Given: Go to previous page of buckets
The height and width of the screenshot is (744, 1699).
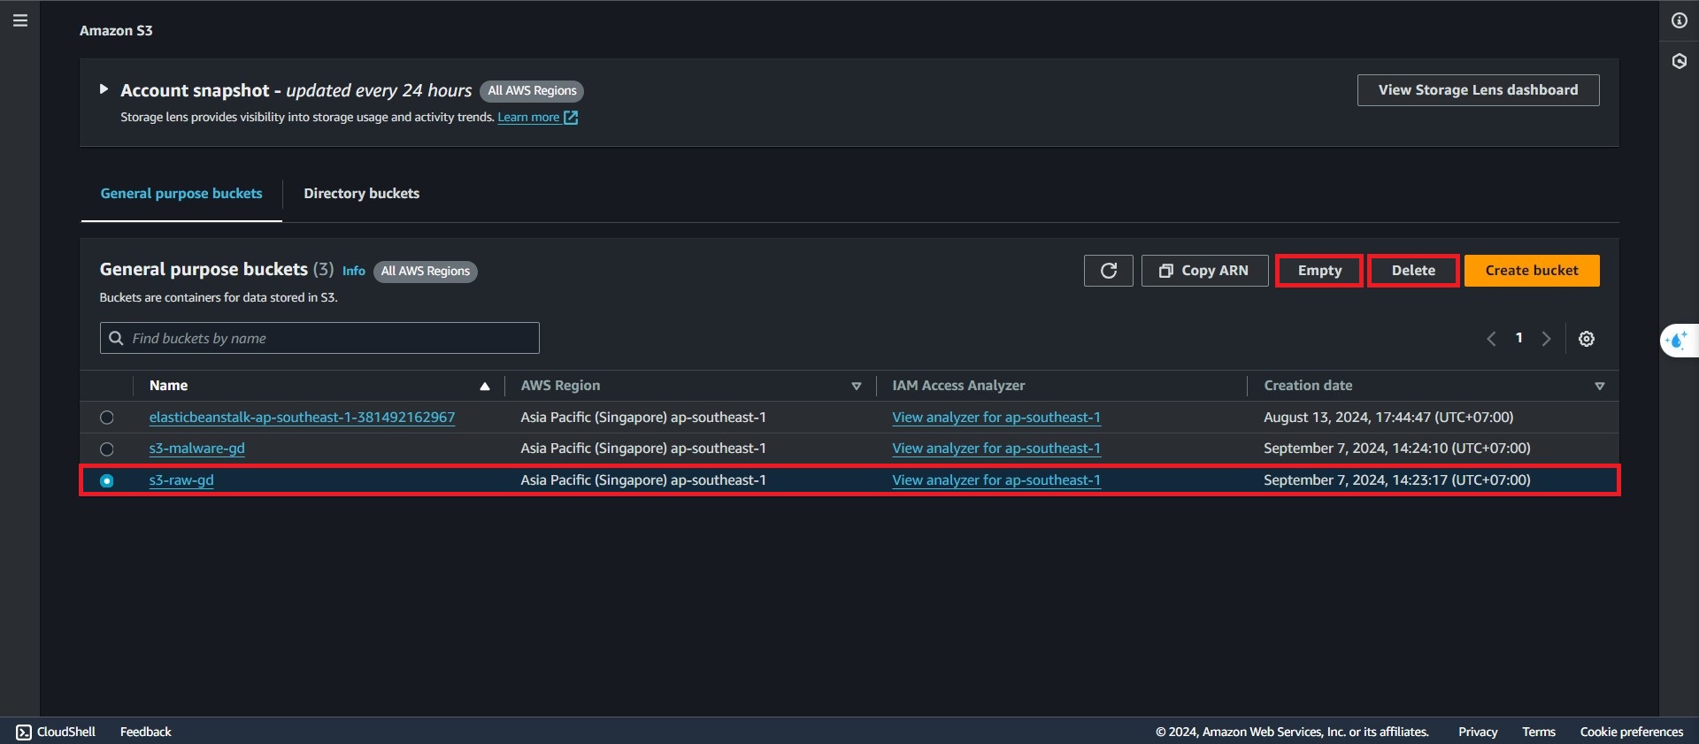Looking at the screenshot, I should tap(1491, 339).
